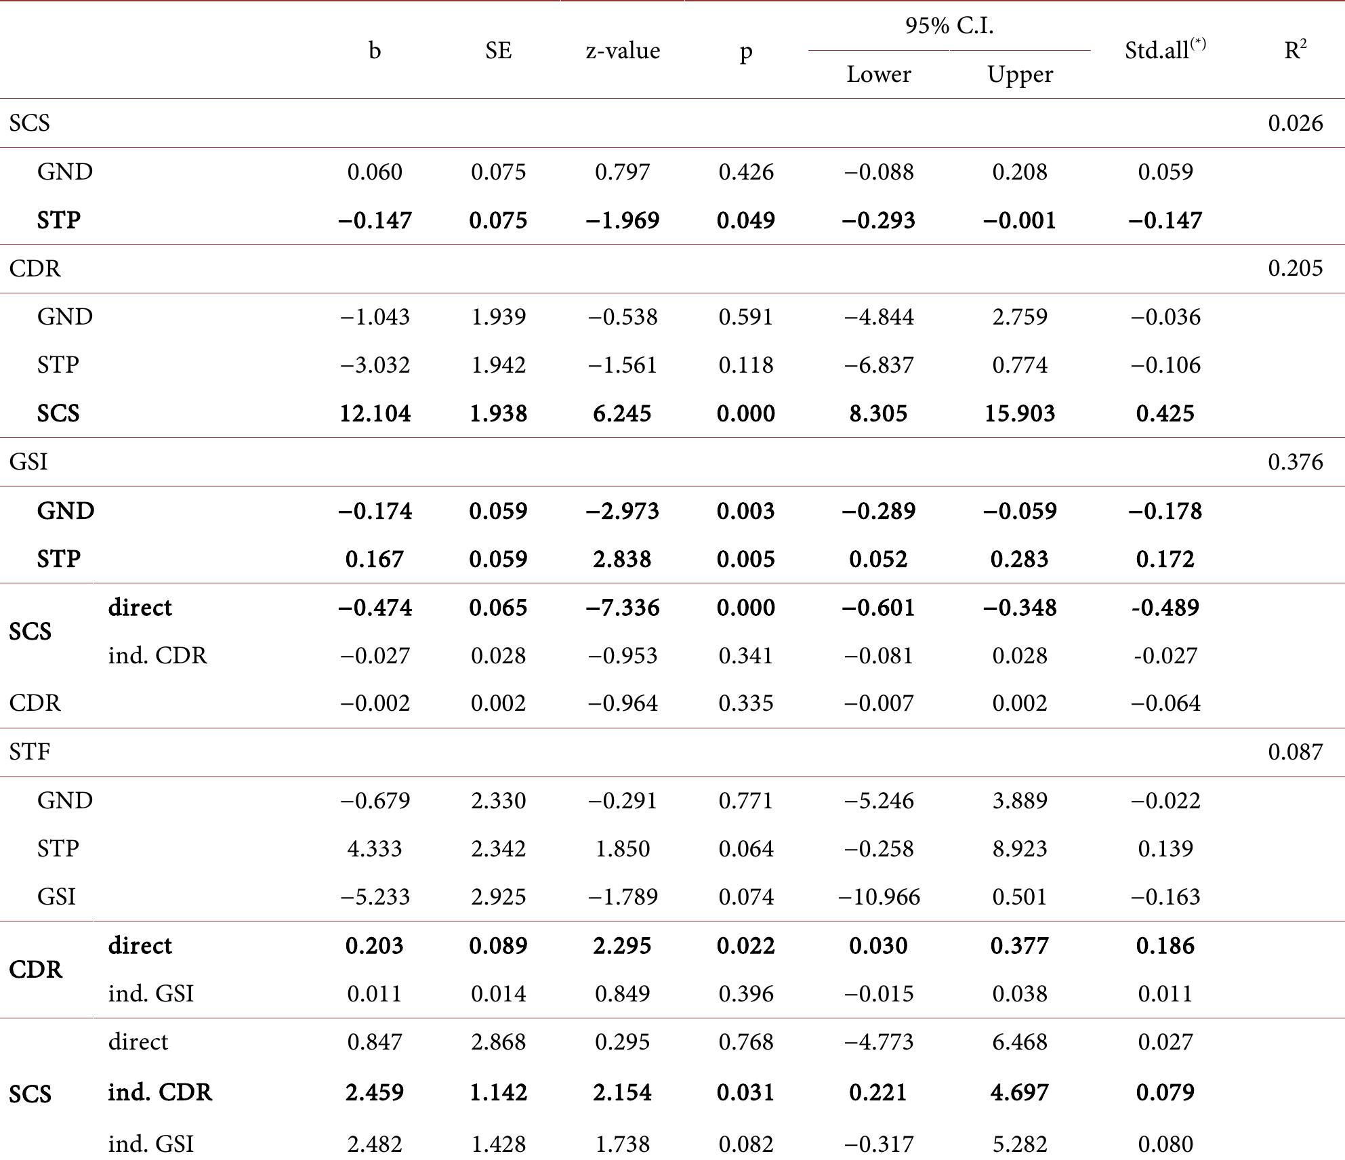The height and width of the screenshot is (1160, 1345).
Task: Click the SE column header
Action: 498,51
